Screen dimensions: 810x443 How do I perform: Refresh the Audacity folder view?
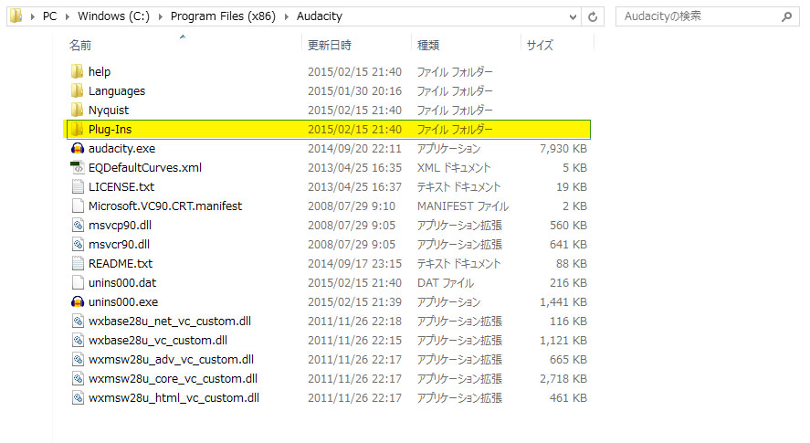tap(593, 16)
